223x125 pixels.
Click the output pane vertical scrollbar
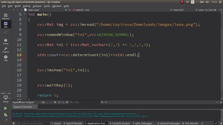coord(222,115)
